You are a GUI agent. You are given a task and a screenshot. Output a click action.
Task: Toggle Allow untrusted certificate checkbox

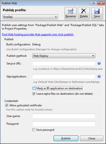(6, 105)
